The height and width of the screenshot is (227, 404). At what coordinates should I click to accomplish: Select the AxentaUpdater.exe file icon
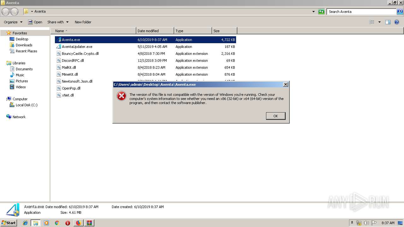click(59, 47)
